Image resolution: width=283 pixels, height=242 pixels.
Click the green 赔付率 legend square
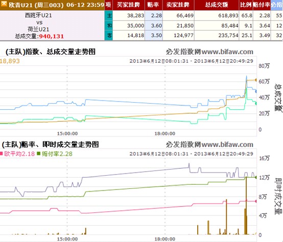[x=38, y=154]
